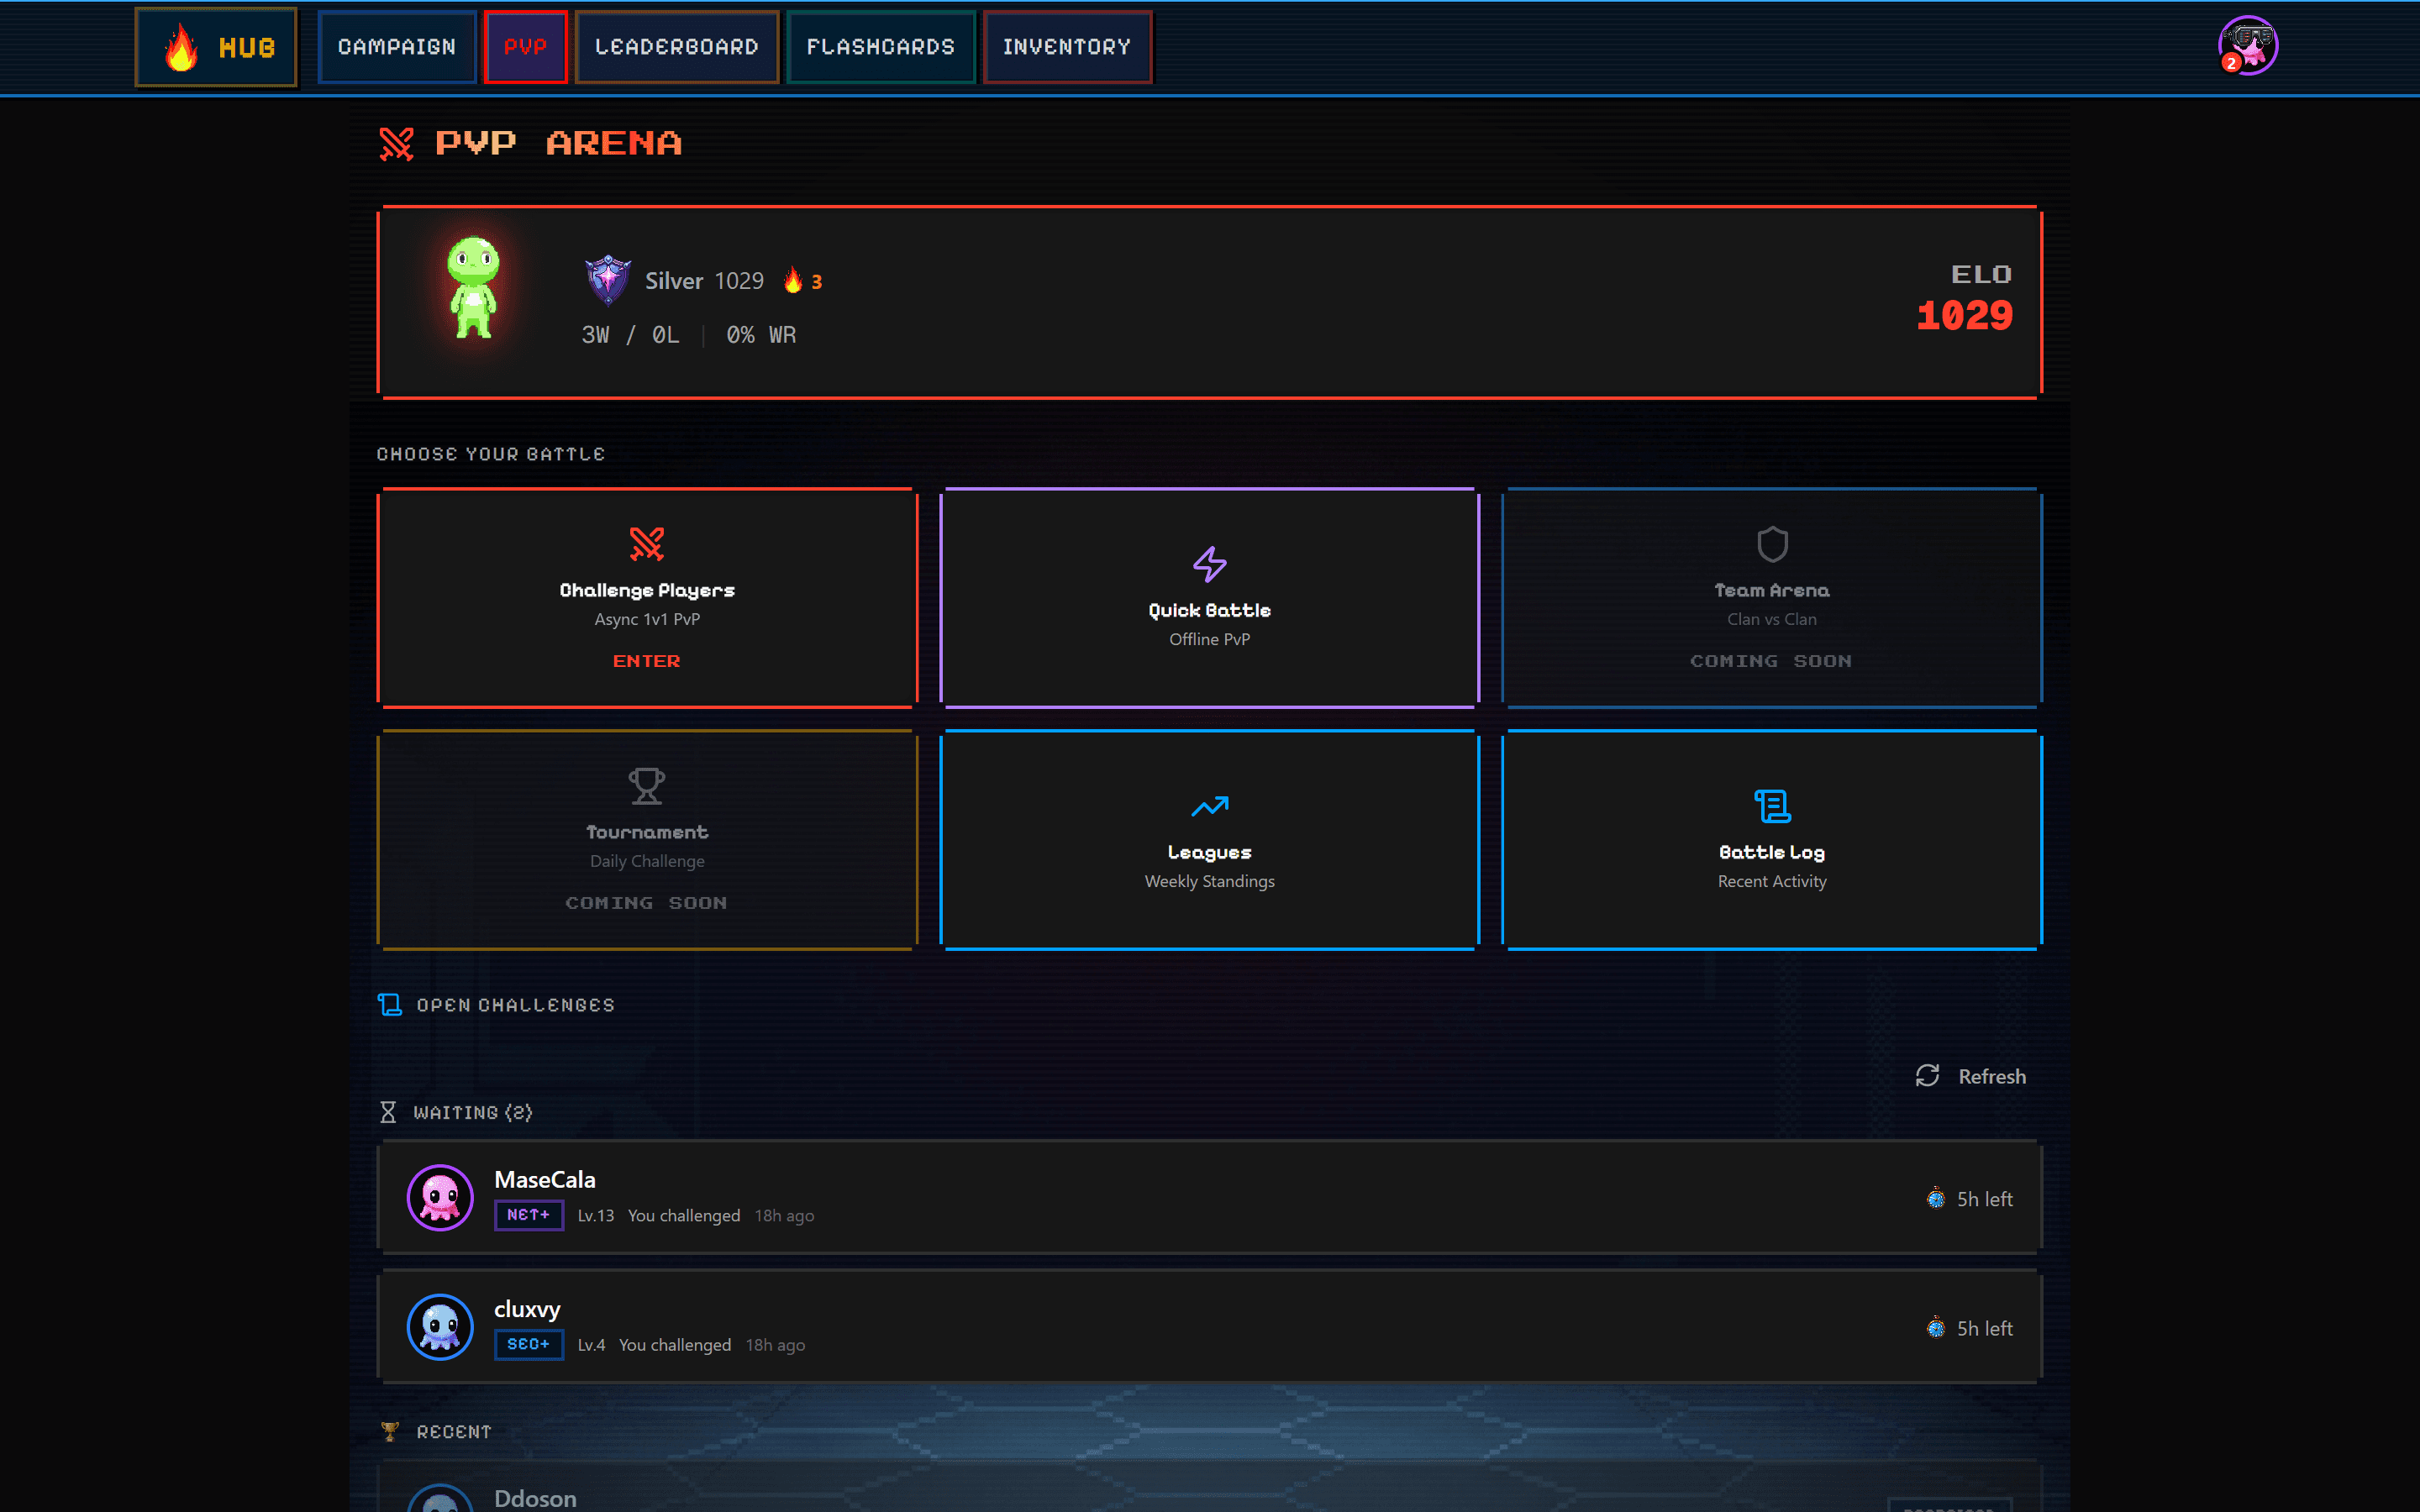
Task: Switch to the Leaderboard tab
Action: (x=677, y=46)
